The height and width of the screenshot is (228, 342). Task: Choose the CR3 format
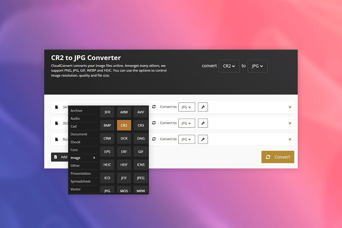(141, 125)
